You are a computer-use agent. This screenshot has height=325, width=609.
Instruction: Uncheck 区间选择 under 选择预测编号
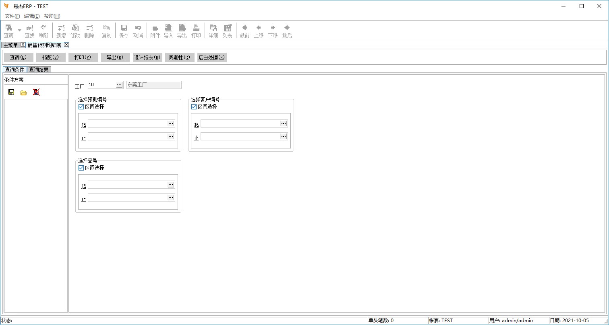pyautogui.click(x=81, y=107)
